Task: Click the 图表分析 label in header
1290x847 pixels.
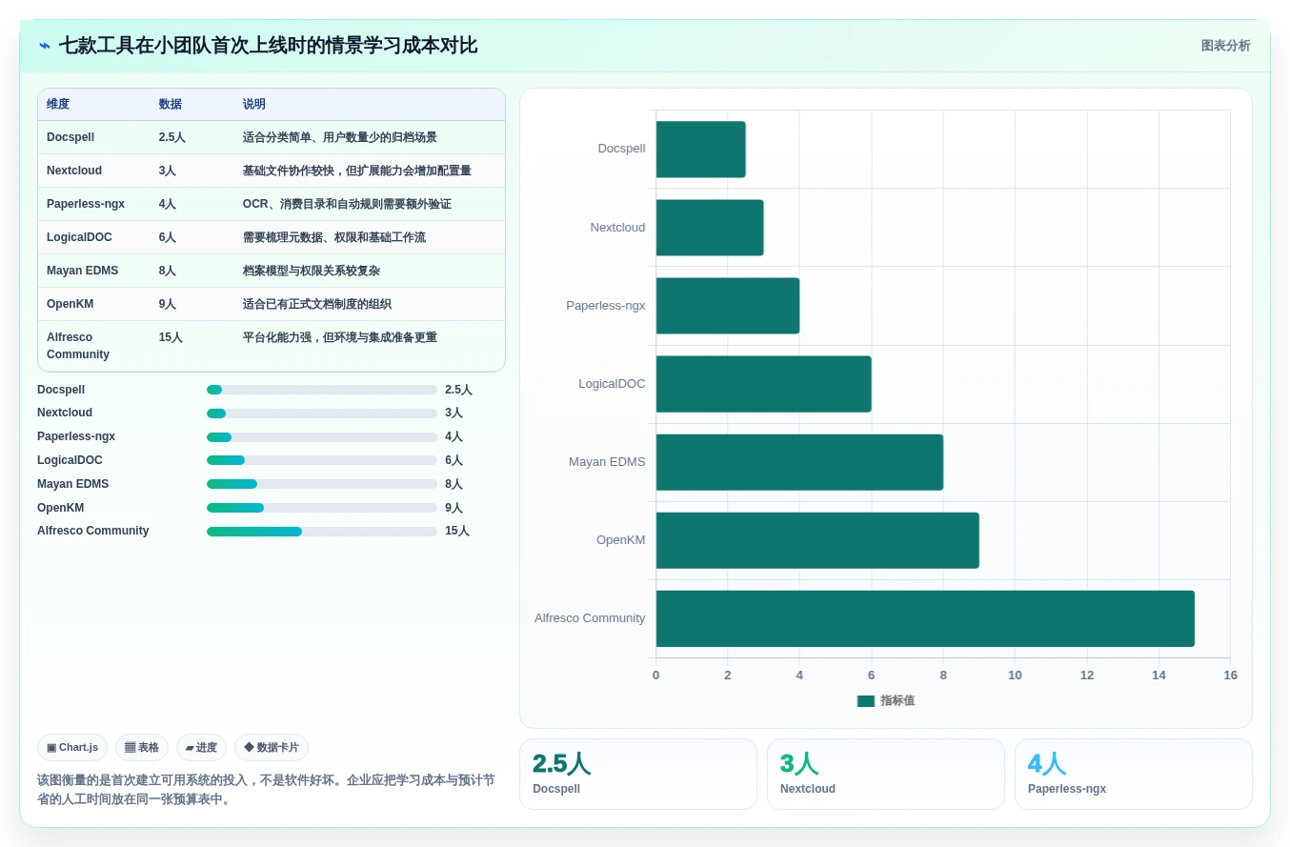Action: (x=1225, y=46)
